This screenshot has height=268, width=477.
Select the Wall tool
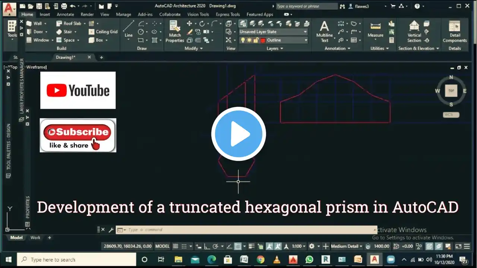(34, 23)
